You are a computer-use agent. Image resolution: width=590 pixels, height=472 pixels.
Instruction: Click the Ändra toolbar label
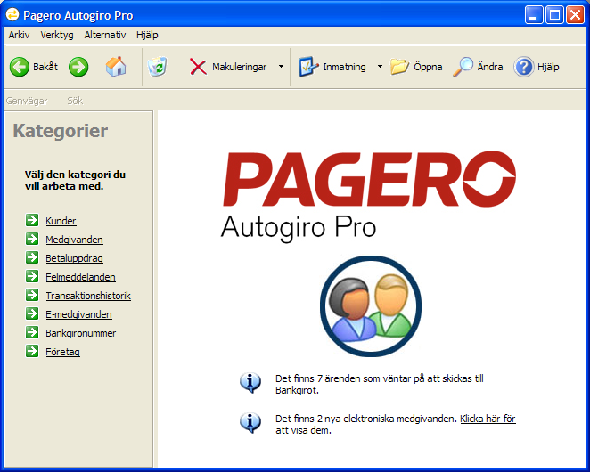pyautogui.click(x=490, y=67)
